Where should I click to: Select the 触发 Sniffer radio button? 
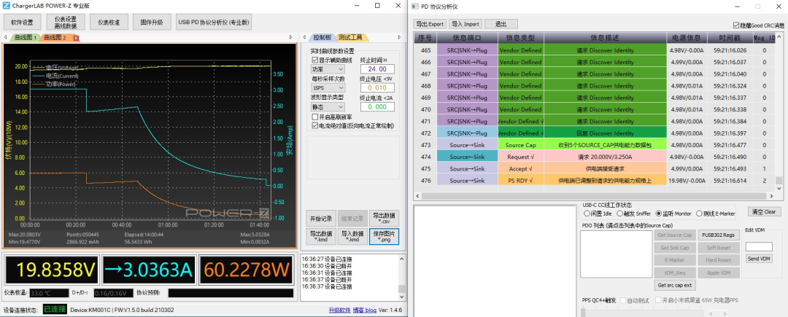coord(619,214)
